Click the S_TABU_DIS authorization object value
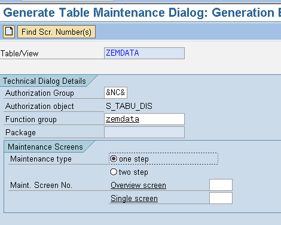Image resolution: width=281 pixels, height=225 pixels. click(129, 106)
